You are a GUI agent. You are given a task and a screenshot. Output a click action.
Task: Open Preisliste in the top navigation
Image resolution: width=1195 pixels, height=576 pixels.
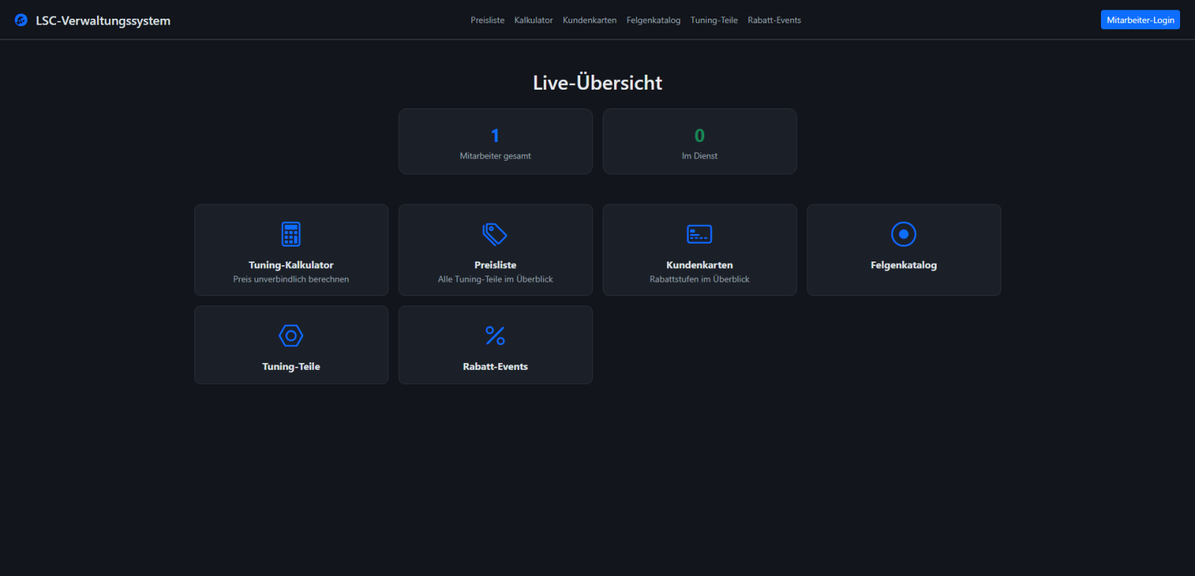pyautogui.click(x=488, y=20)
